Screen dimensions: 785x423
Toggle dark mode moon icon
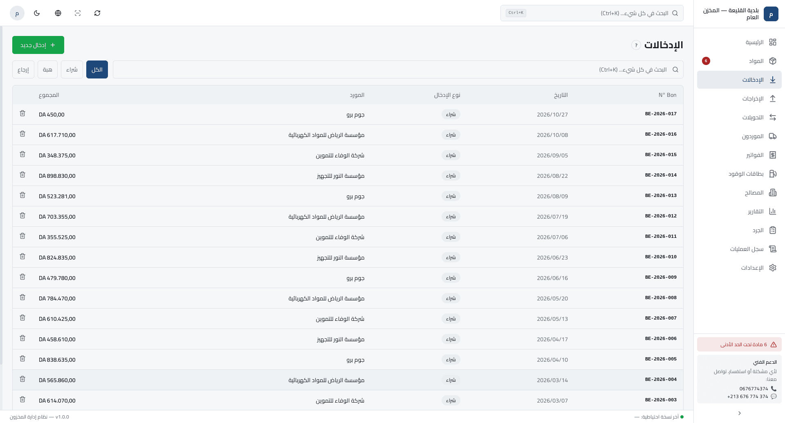coord(37,13)
